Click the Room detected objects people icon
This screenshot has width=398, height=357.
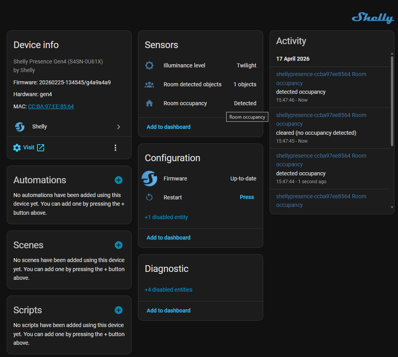149,84
